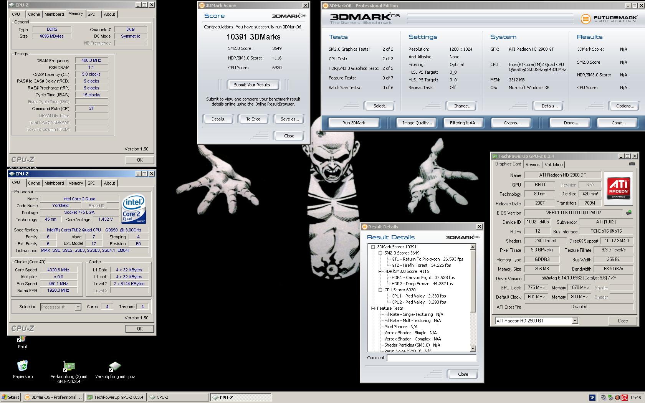The width and height of the screenshot is (645, 403).
Task: Click the Intel Core 2 Quad logo
Action: (x=134, y=210)
